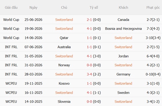
Task: Select the 25-06-2026 match date
Action: click(x=33, y=20)
